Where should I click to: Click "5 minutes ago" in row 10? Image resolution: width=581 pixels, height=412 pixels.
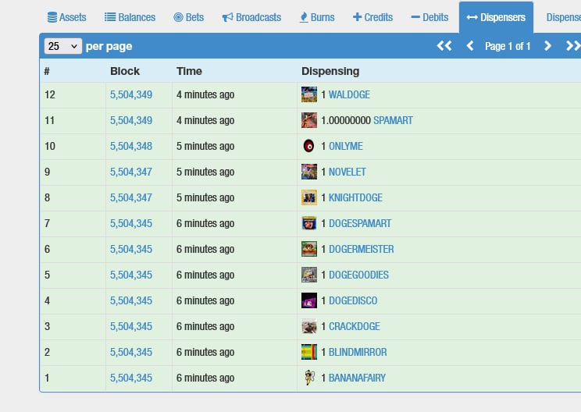pyautogui.click(x=205, y=146)
